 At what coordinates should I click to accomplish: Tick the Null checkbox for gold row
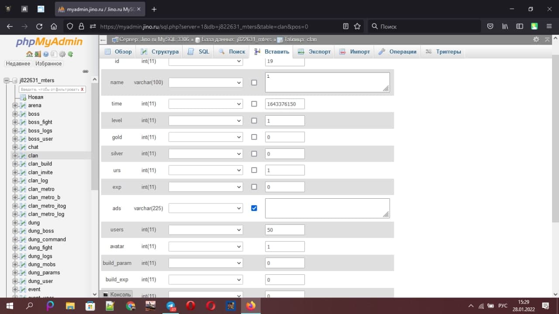tap(254, 137)
